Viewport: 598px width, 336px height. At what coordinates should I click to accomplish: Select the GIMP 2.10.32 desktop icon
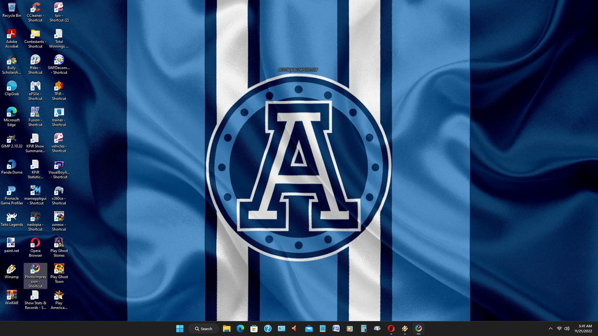pyautogui.click(x=12, y=141)
